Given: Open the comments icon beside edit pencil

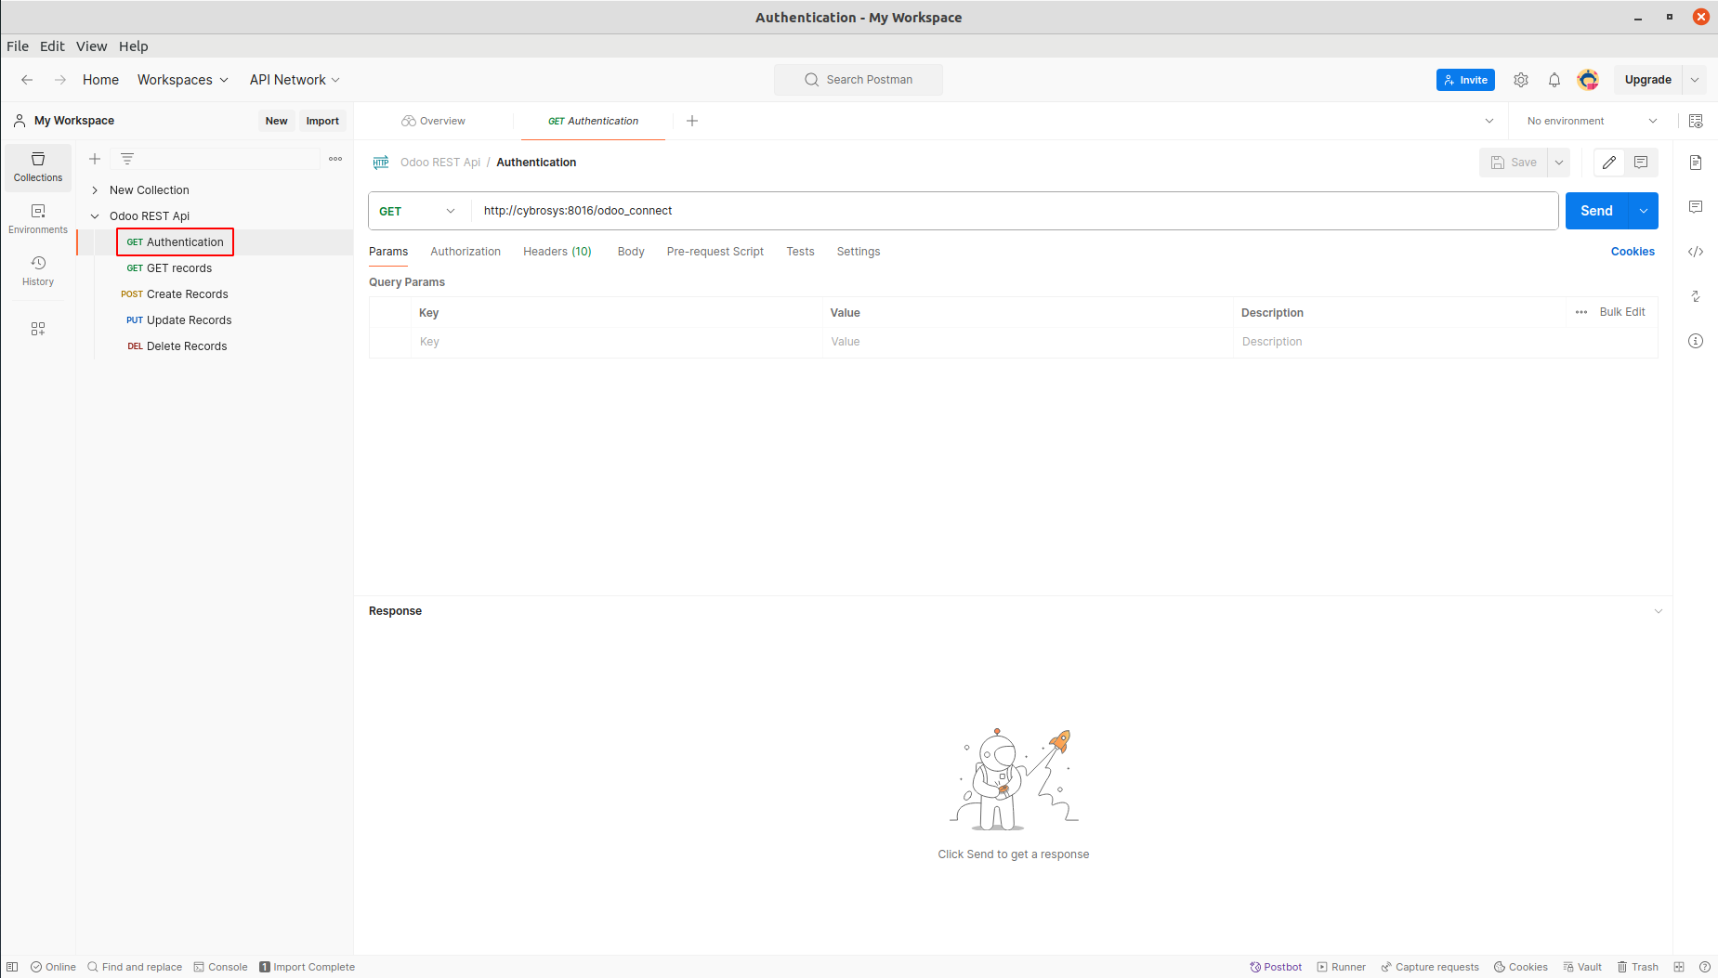Looking at the screenshot, I should pyautogui.click(x=1641, y=163).
